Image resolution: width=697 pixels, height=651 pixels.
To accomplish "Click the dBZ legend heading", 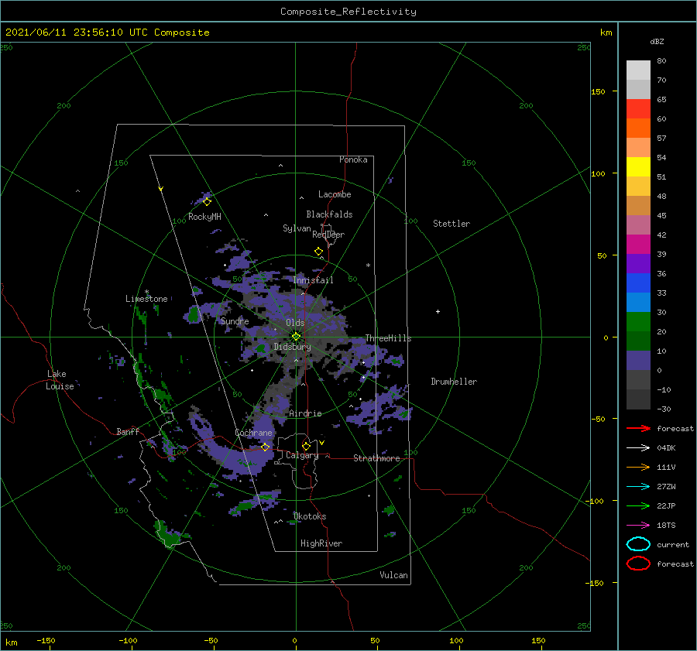I will click(657, 42).
